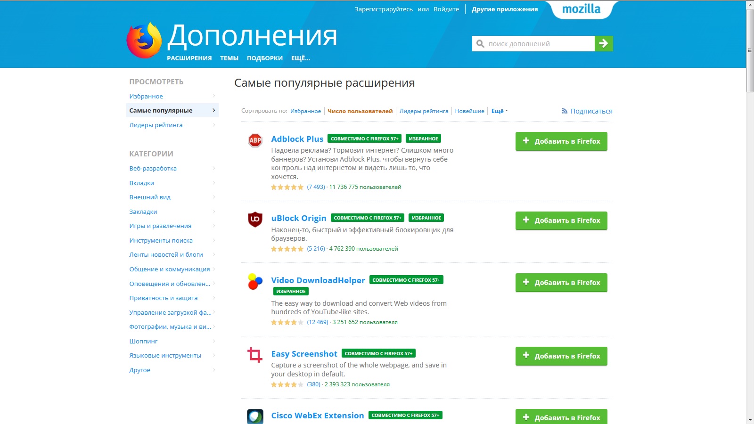The width and height of the screenshot is (754, 424).
Task: Add uBlock Origin to Firefox
Action: pyautogui.click(x=561, y=220)
